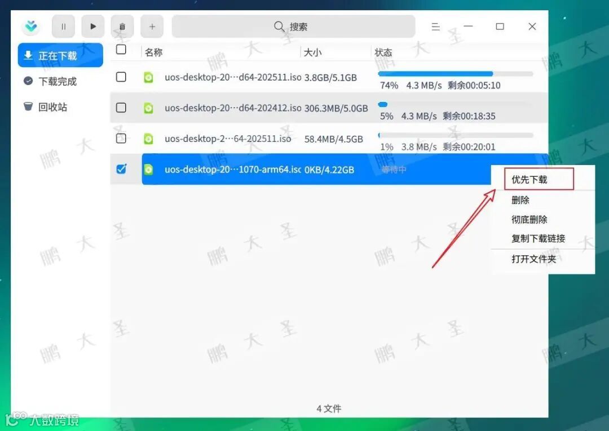609x431 pixels.
Task: Click the remaining time 剩余00:20:01
Action: pyautogui.click(x=469, y=146)
